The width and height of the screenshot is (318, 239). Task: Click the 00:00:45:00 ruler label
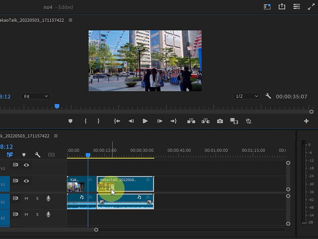(x=179, y=150)
